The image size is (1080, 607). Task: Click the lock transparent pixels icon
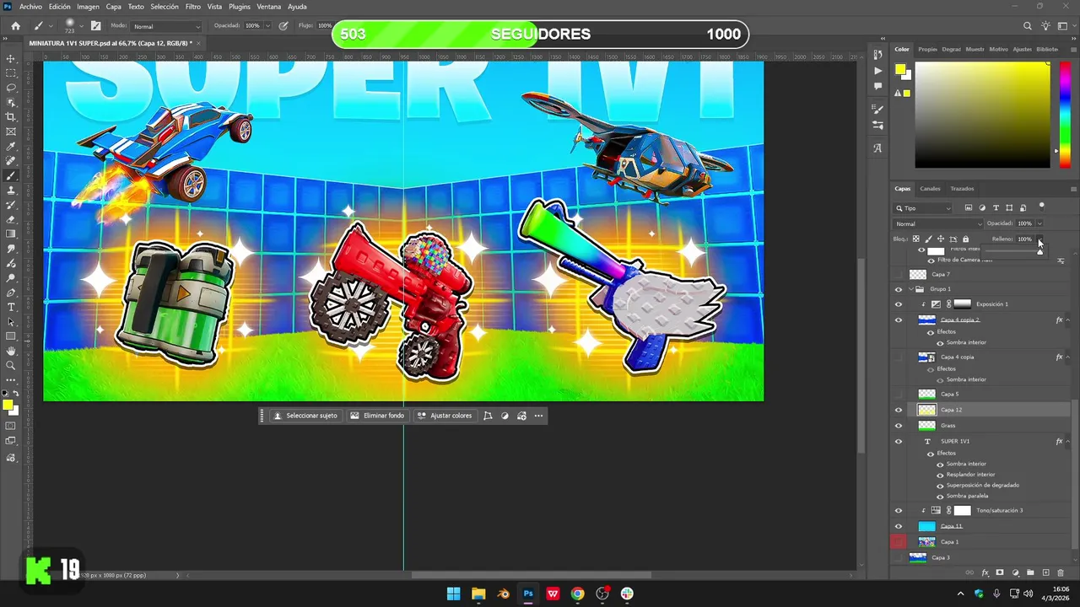(915, 239)
